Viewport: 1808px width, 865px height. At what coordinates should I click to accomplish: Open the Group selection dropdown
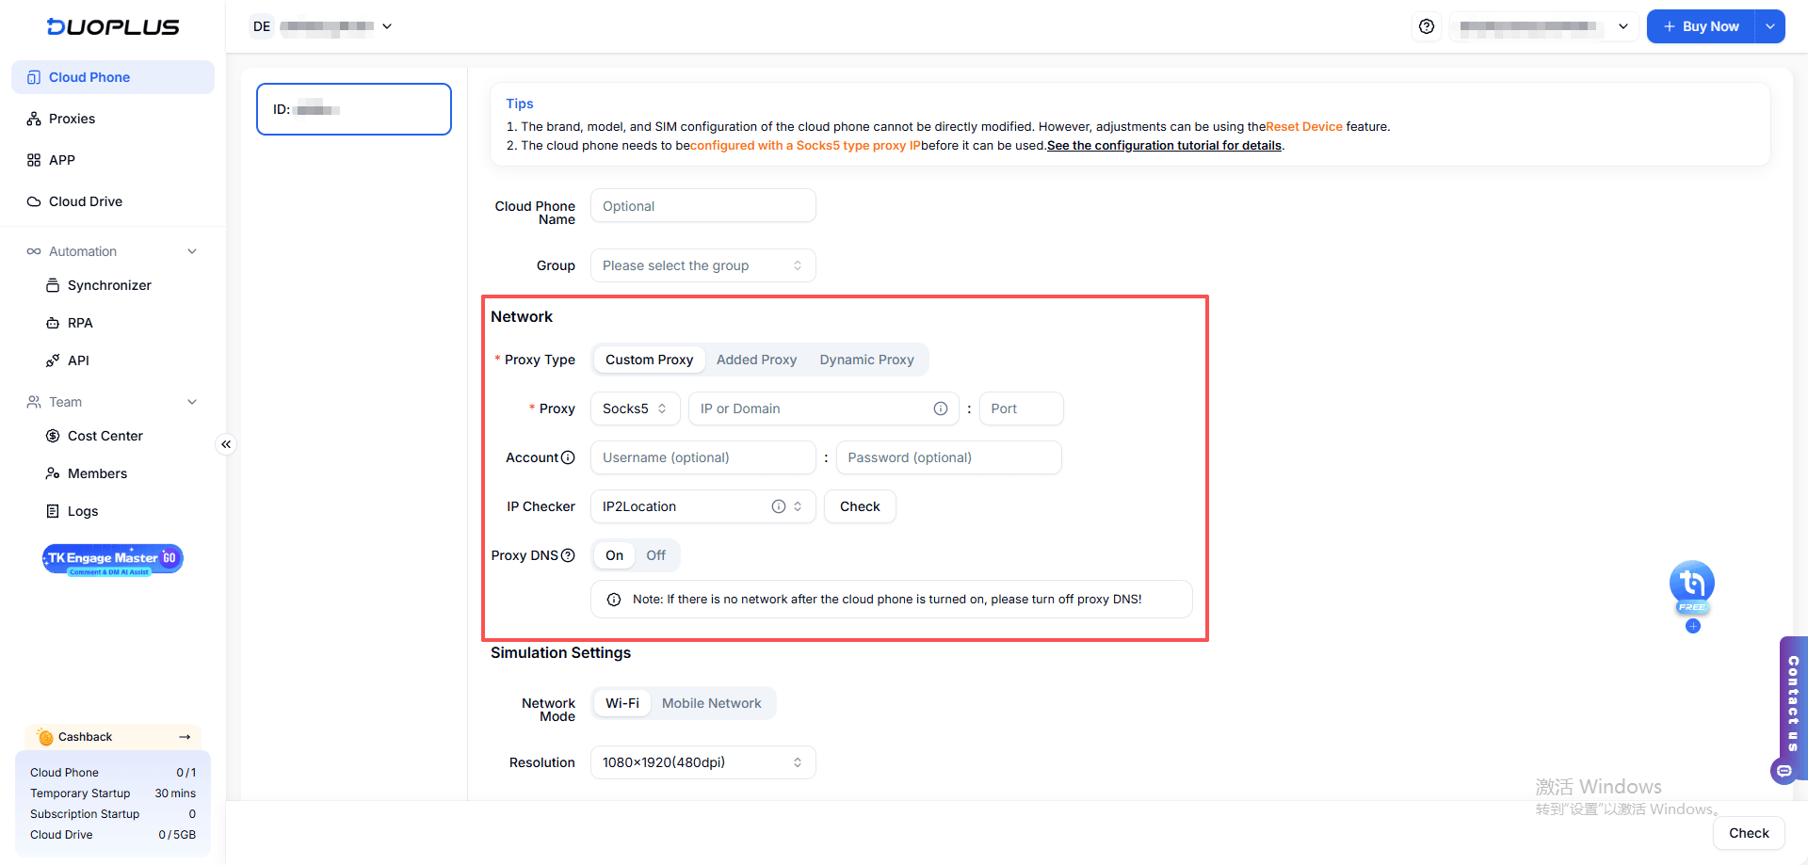tap(702, 265)
